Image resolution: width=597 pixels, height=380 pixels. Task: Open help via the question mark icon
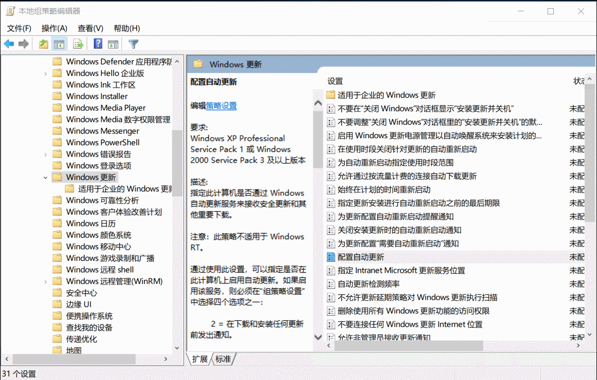tap(97, 44)
